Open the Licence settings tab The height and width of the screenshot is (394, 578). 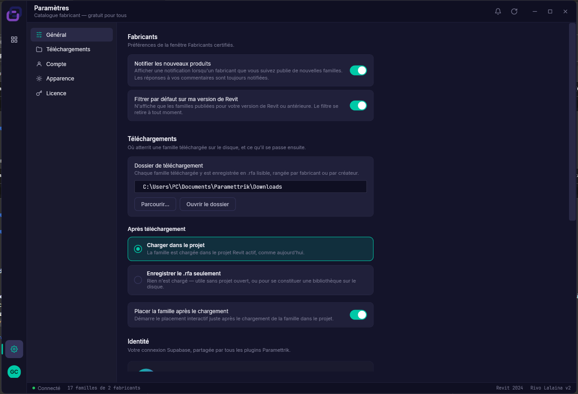(x=71, y=93)
